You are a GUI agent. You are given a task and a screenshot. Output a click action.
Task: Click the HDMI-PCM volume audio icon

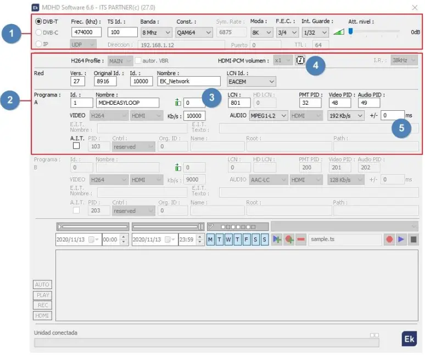[x=300, y=60]
